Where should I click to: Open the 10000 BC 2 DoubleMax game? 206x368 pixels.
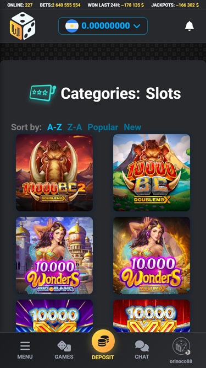click(54, 173)
